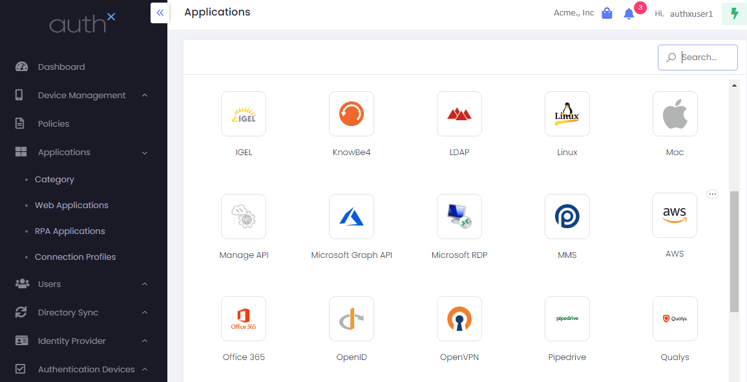Click the KnowBe4 label text
This screenshot has height=382, width=747.
coord(352,153)
